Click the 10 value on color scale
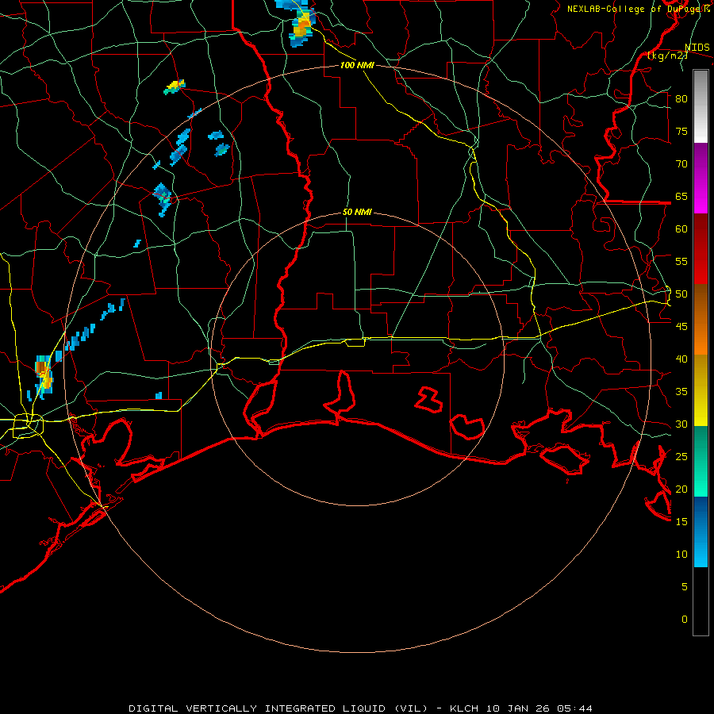The width and height of the screenshot is (714, 714). click(x=681, y=555)
